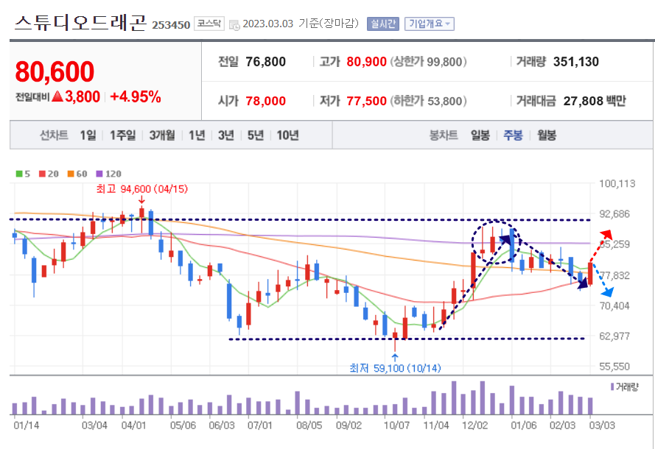Screen dimensions: 655x449
Task: Click the 최저 59,100 (10/14) low label
Action: click(x=395, y=368)
